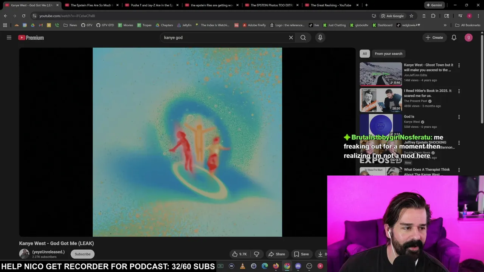Open a new browser tab with plus
This screenshot has height=272, width=484.
366,5
